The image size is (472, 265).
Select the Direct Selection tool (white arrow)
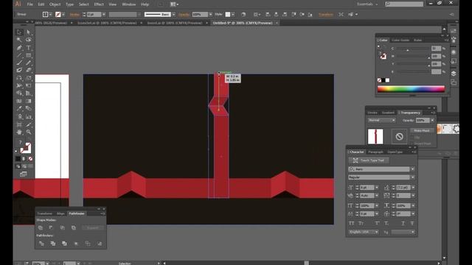[x=29, y=32]
